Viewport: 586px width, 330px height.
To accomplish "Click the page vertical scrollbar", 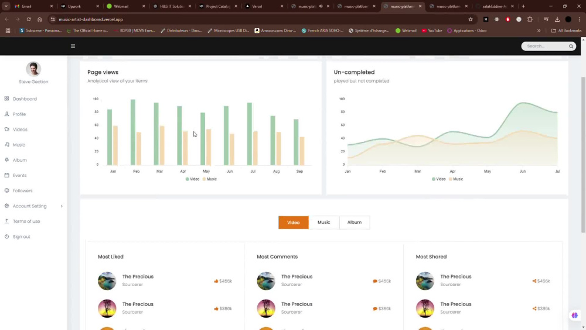I will pos(584,155).
